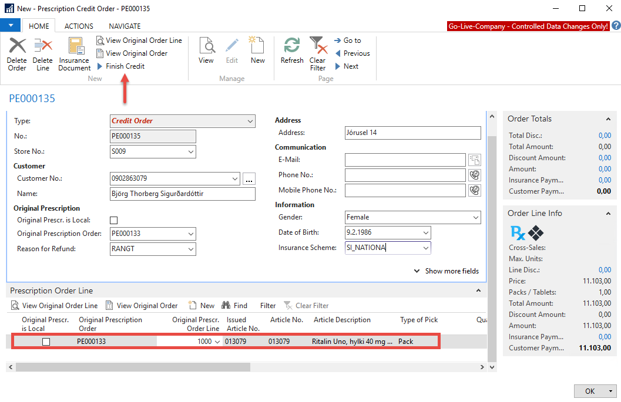Toggle Original Prescr. is Local checkbox in header

click(x=114, y=220)
